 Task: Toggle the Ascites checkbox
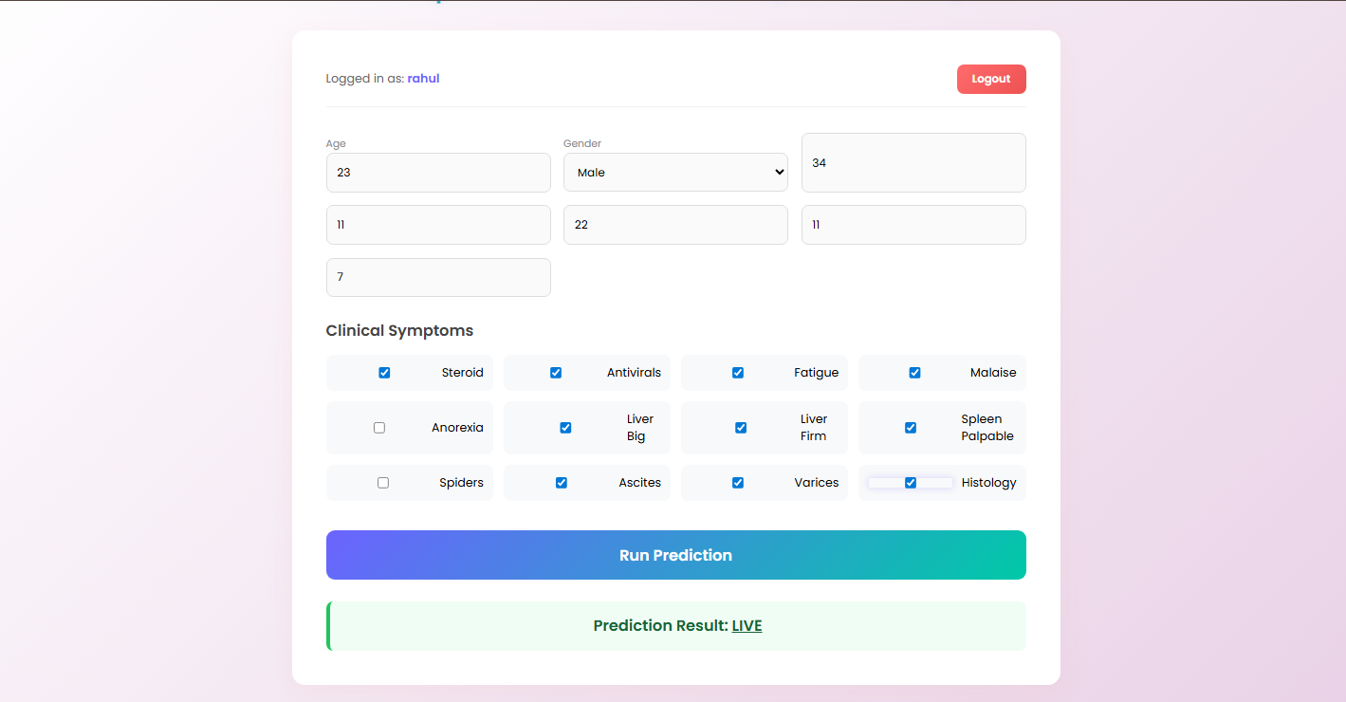562,483
